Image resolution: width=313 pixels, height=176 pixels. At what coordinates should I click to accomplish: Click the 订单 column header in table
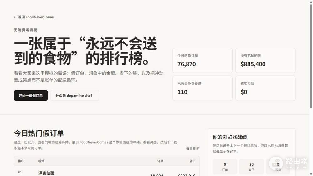pos(160,161)
